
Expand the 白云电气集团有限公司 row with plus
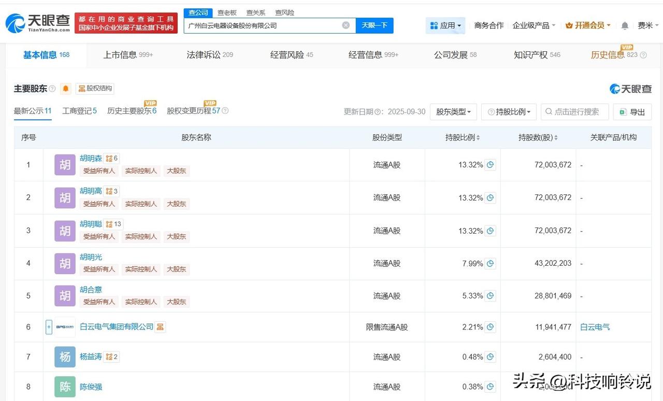pyautogui.click(x=49, y=327)
